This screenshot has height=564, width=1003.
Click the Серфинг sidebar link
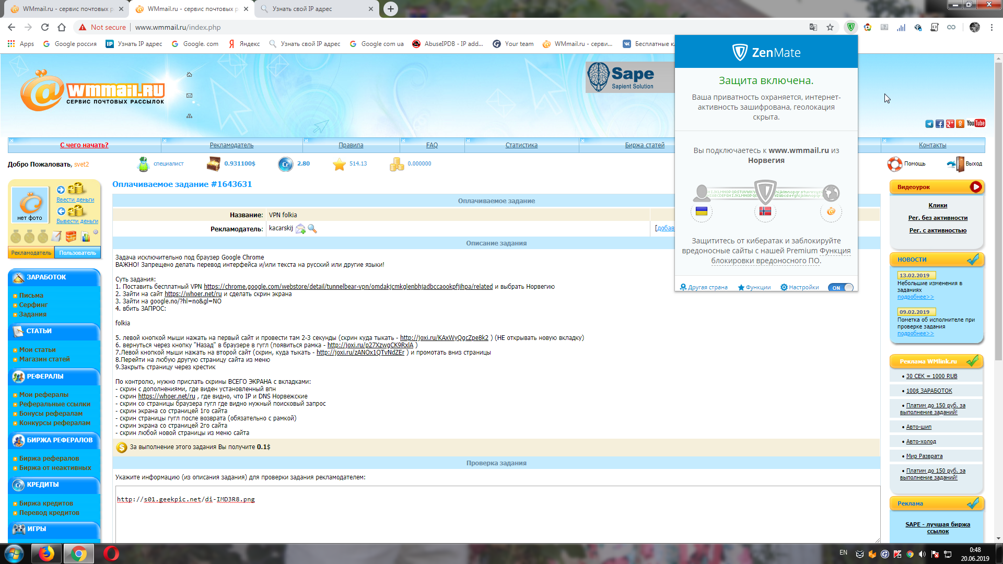click(x=33, y=305)
